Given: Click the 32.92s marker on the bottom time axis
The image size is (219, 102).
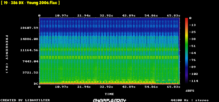Looking at the screenshot, I should [106, 87].
